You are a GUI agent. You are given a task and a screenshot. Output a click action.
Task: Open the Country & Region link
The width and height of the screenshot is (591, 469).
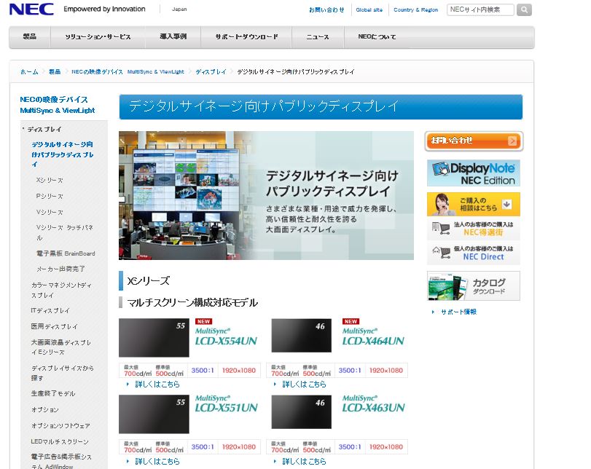pyautogui.click(x=415, y=9)
